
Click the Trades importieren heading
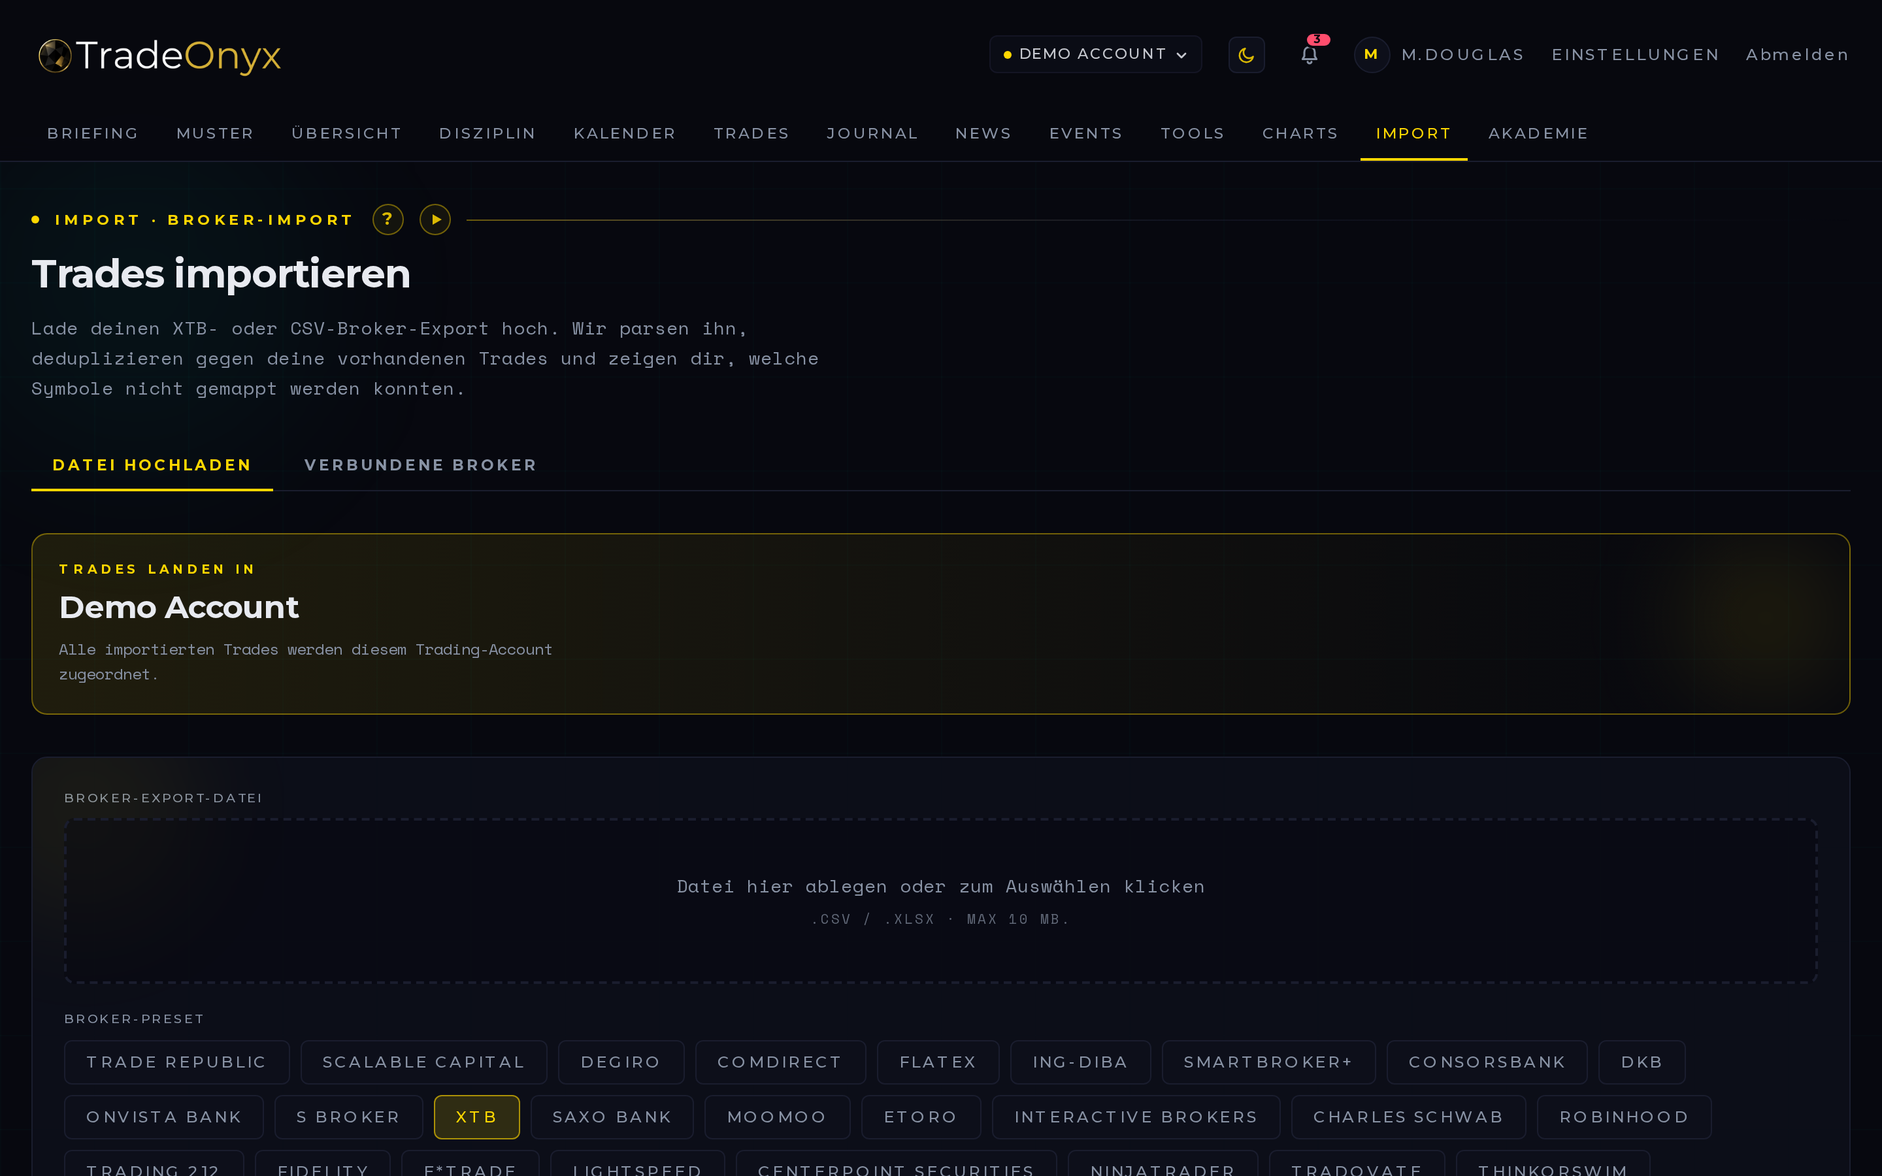click(221, 274)
